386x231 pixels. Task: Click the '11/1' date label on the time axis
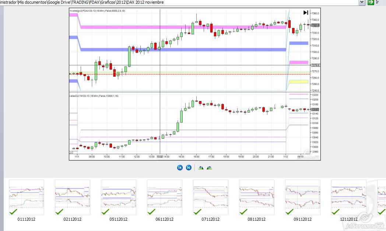click(x=77, y=156)
